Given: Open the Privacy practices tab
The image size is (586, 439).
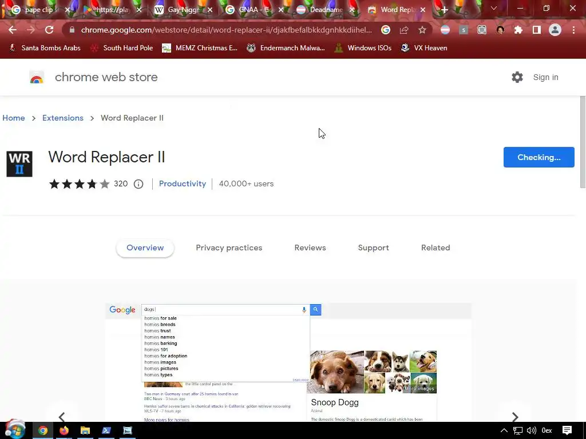Looking at the screenshot, I should (x=229, y=248).
